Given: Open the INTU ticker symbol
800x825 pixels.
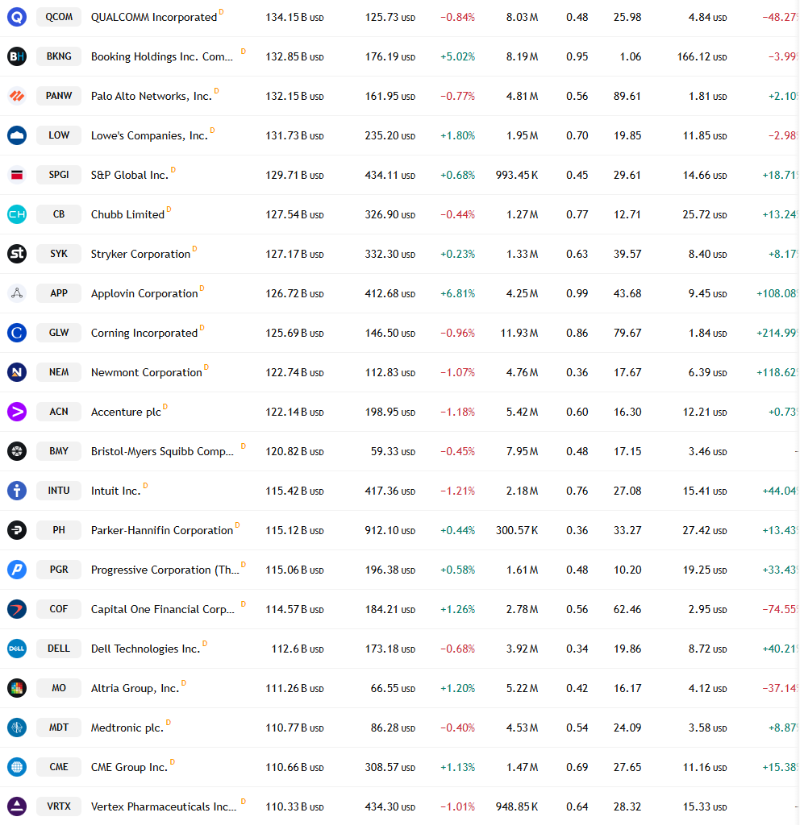Looking at the screenshot, I should 59,491.
